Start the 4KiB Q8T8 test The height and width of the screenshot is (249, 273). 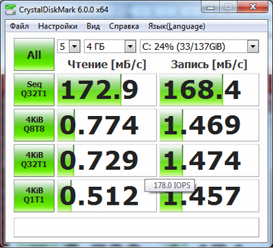pyautogui.click(x=34, y=125)
